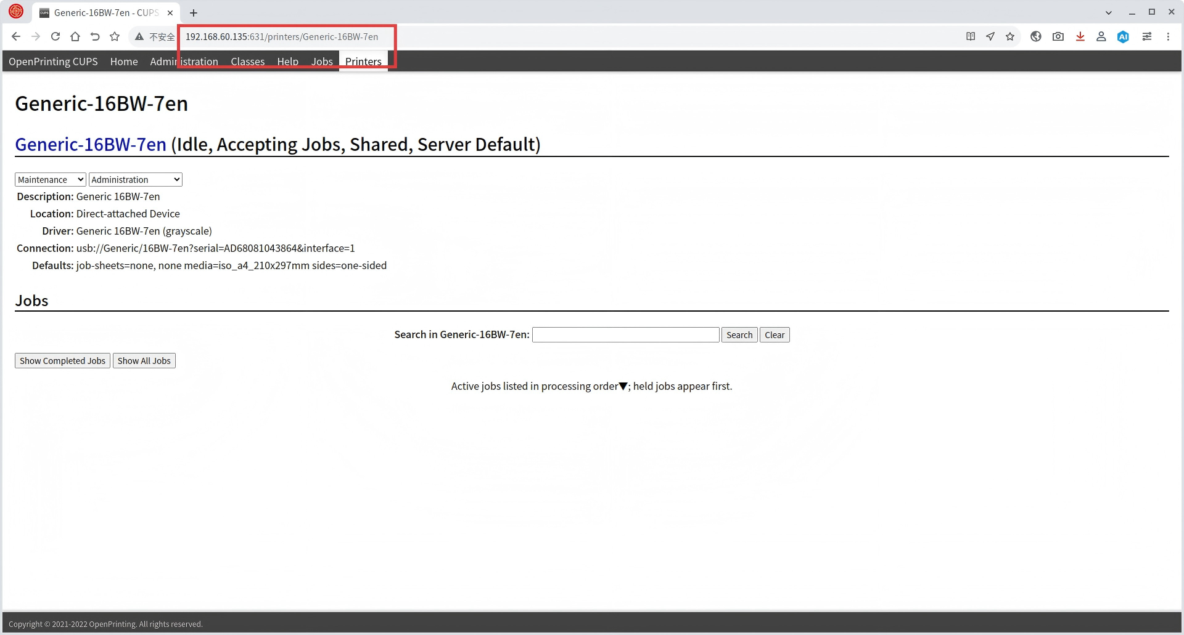1184x635 pixels.
Task: Open the screenshot camera icon
Action: (1058, 36)
